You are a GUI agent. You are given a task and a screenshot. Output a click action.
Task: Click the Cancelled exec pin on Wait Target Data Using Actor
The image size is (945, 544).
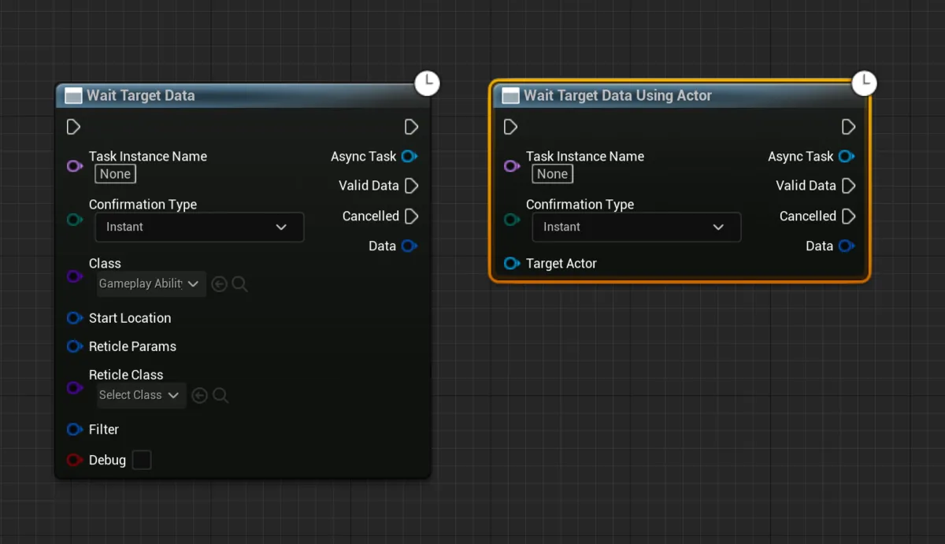click(848, 216)
